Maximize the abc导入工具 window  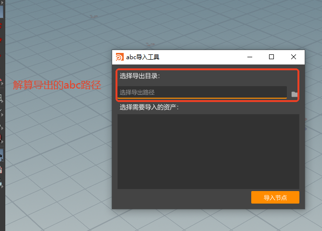271,57
